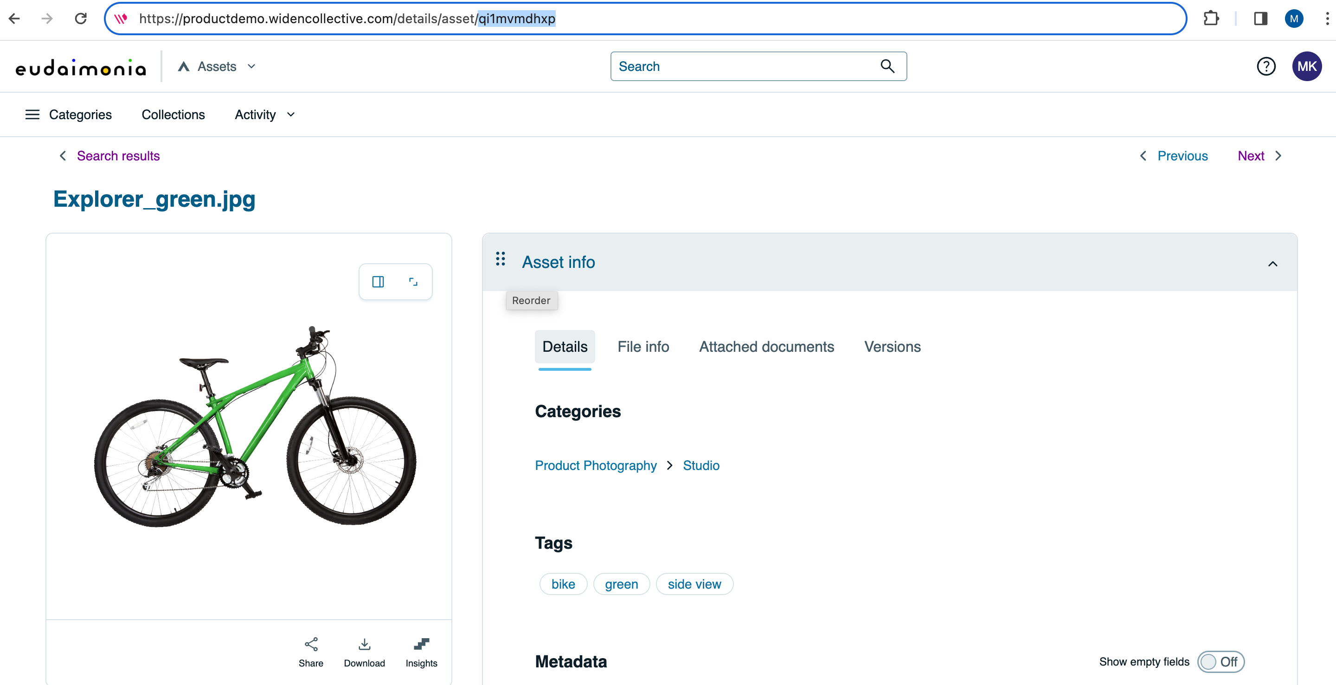Share the Explorer_green.jpg asset

(311, 653)
